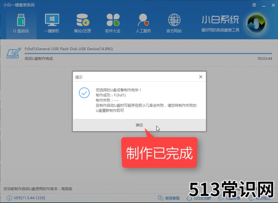Go to the 软件大全 tab

(113, 23)
